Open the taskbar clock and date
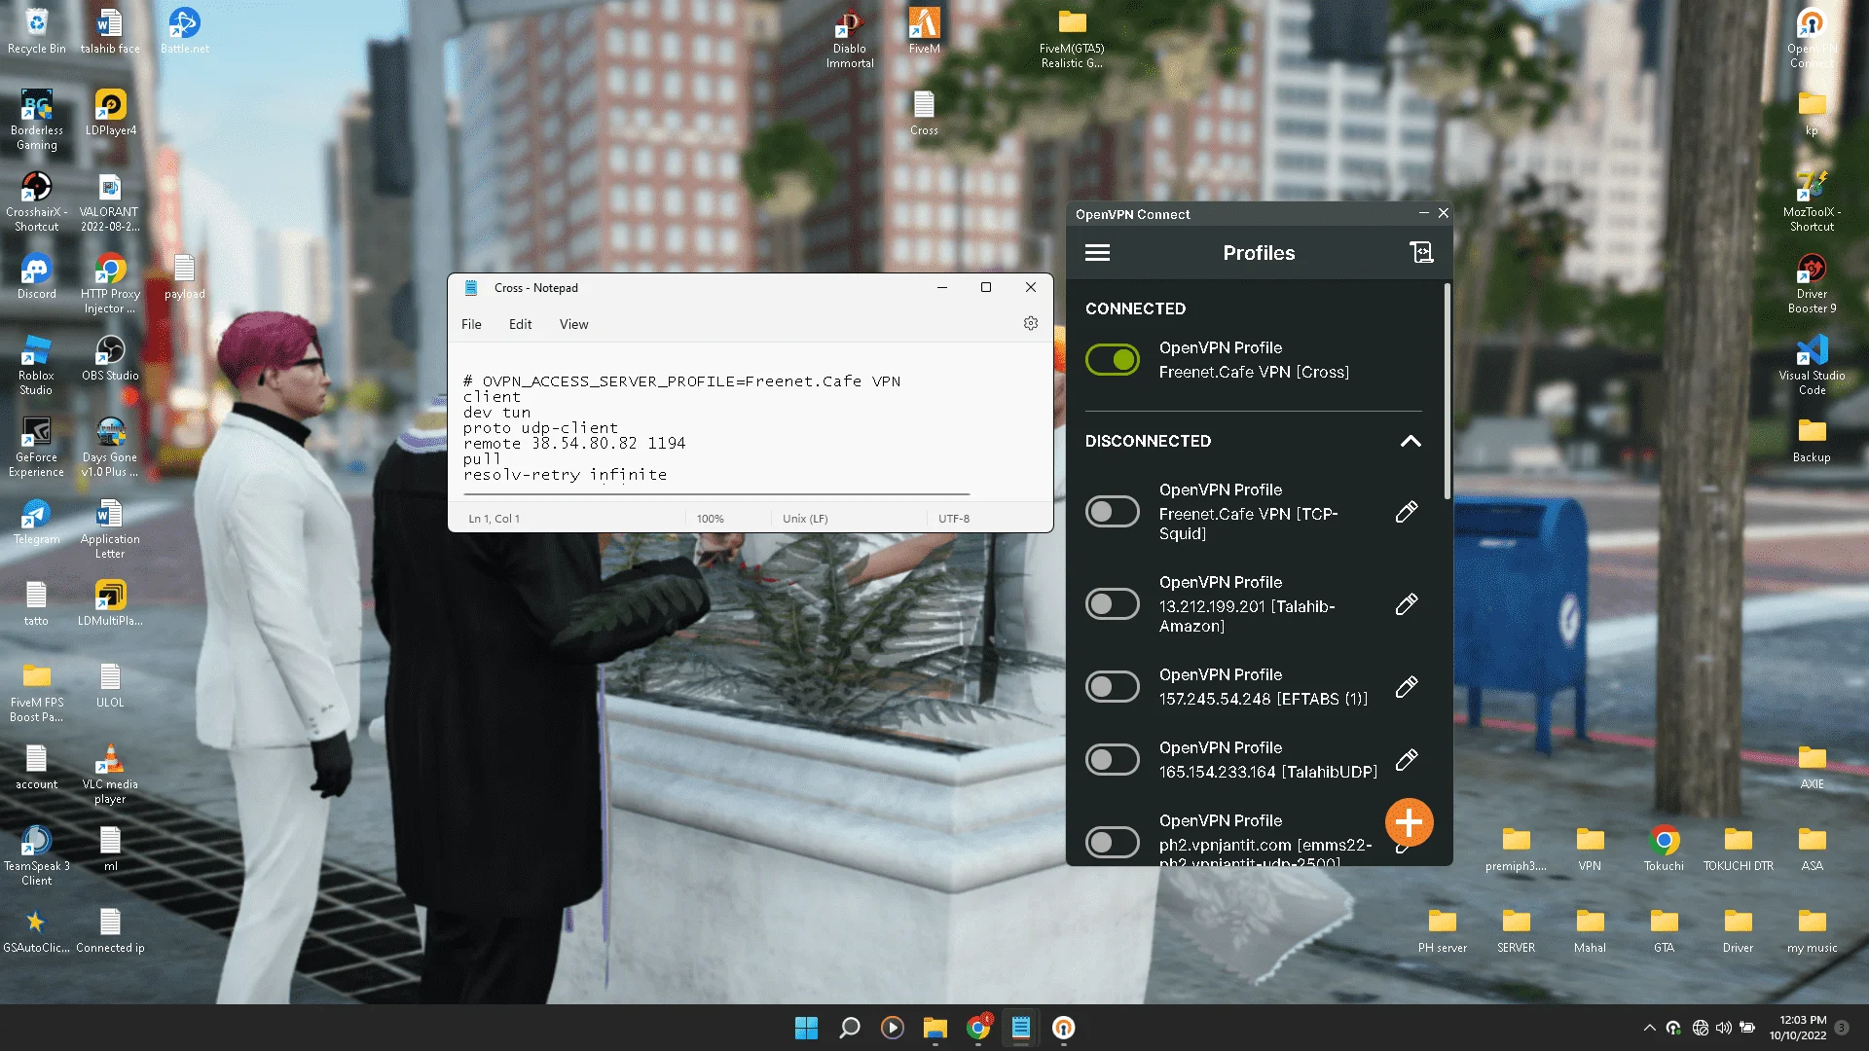This screenshot has height=1051, width=1869. (1798, 1028)
